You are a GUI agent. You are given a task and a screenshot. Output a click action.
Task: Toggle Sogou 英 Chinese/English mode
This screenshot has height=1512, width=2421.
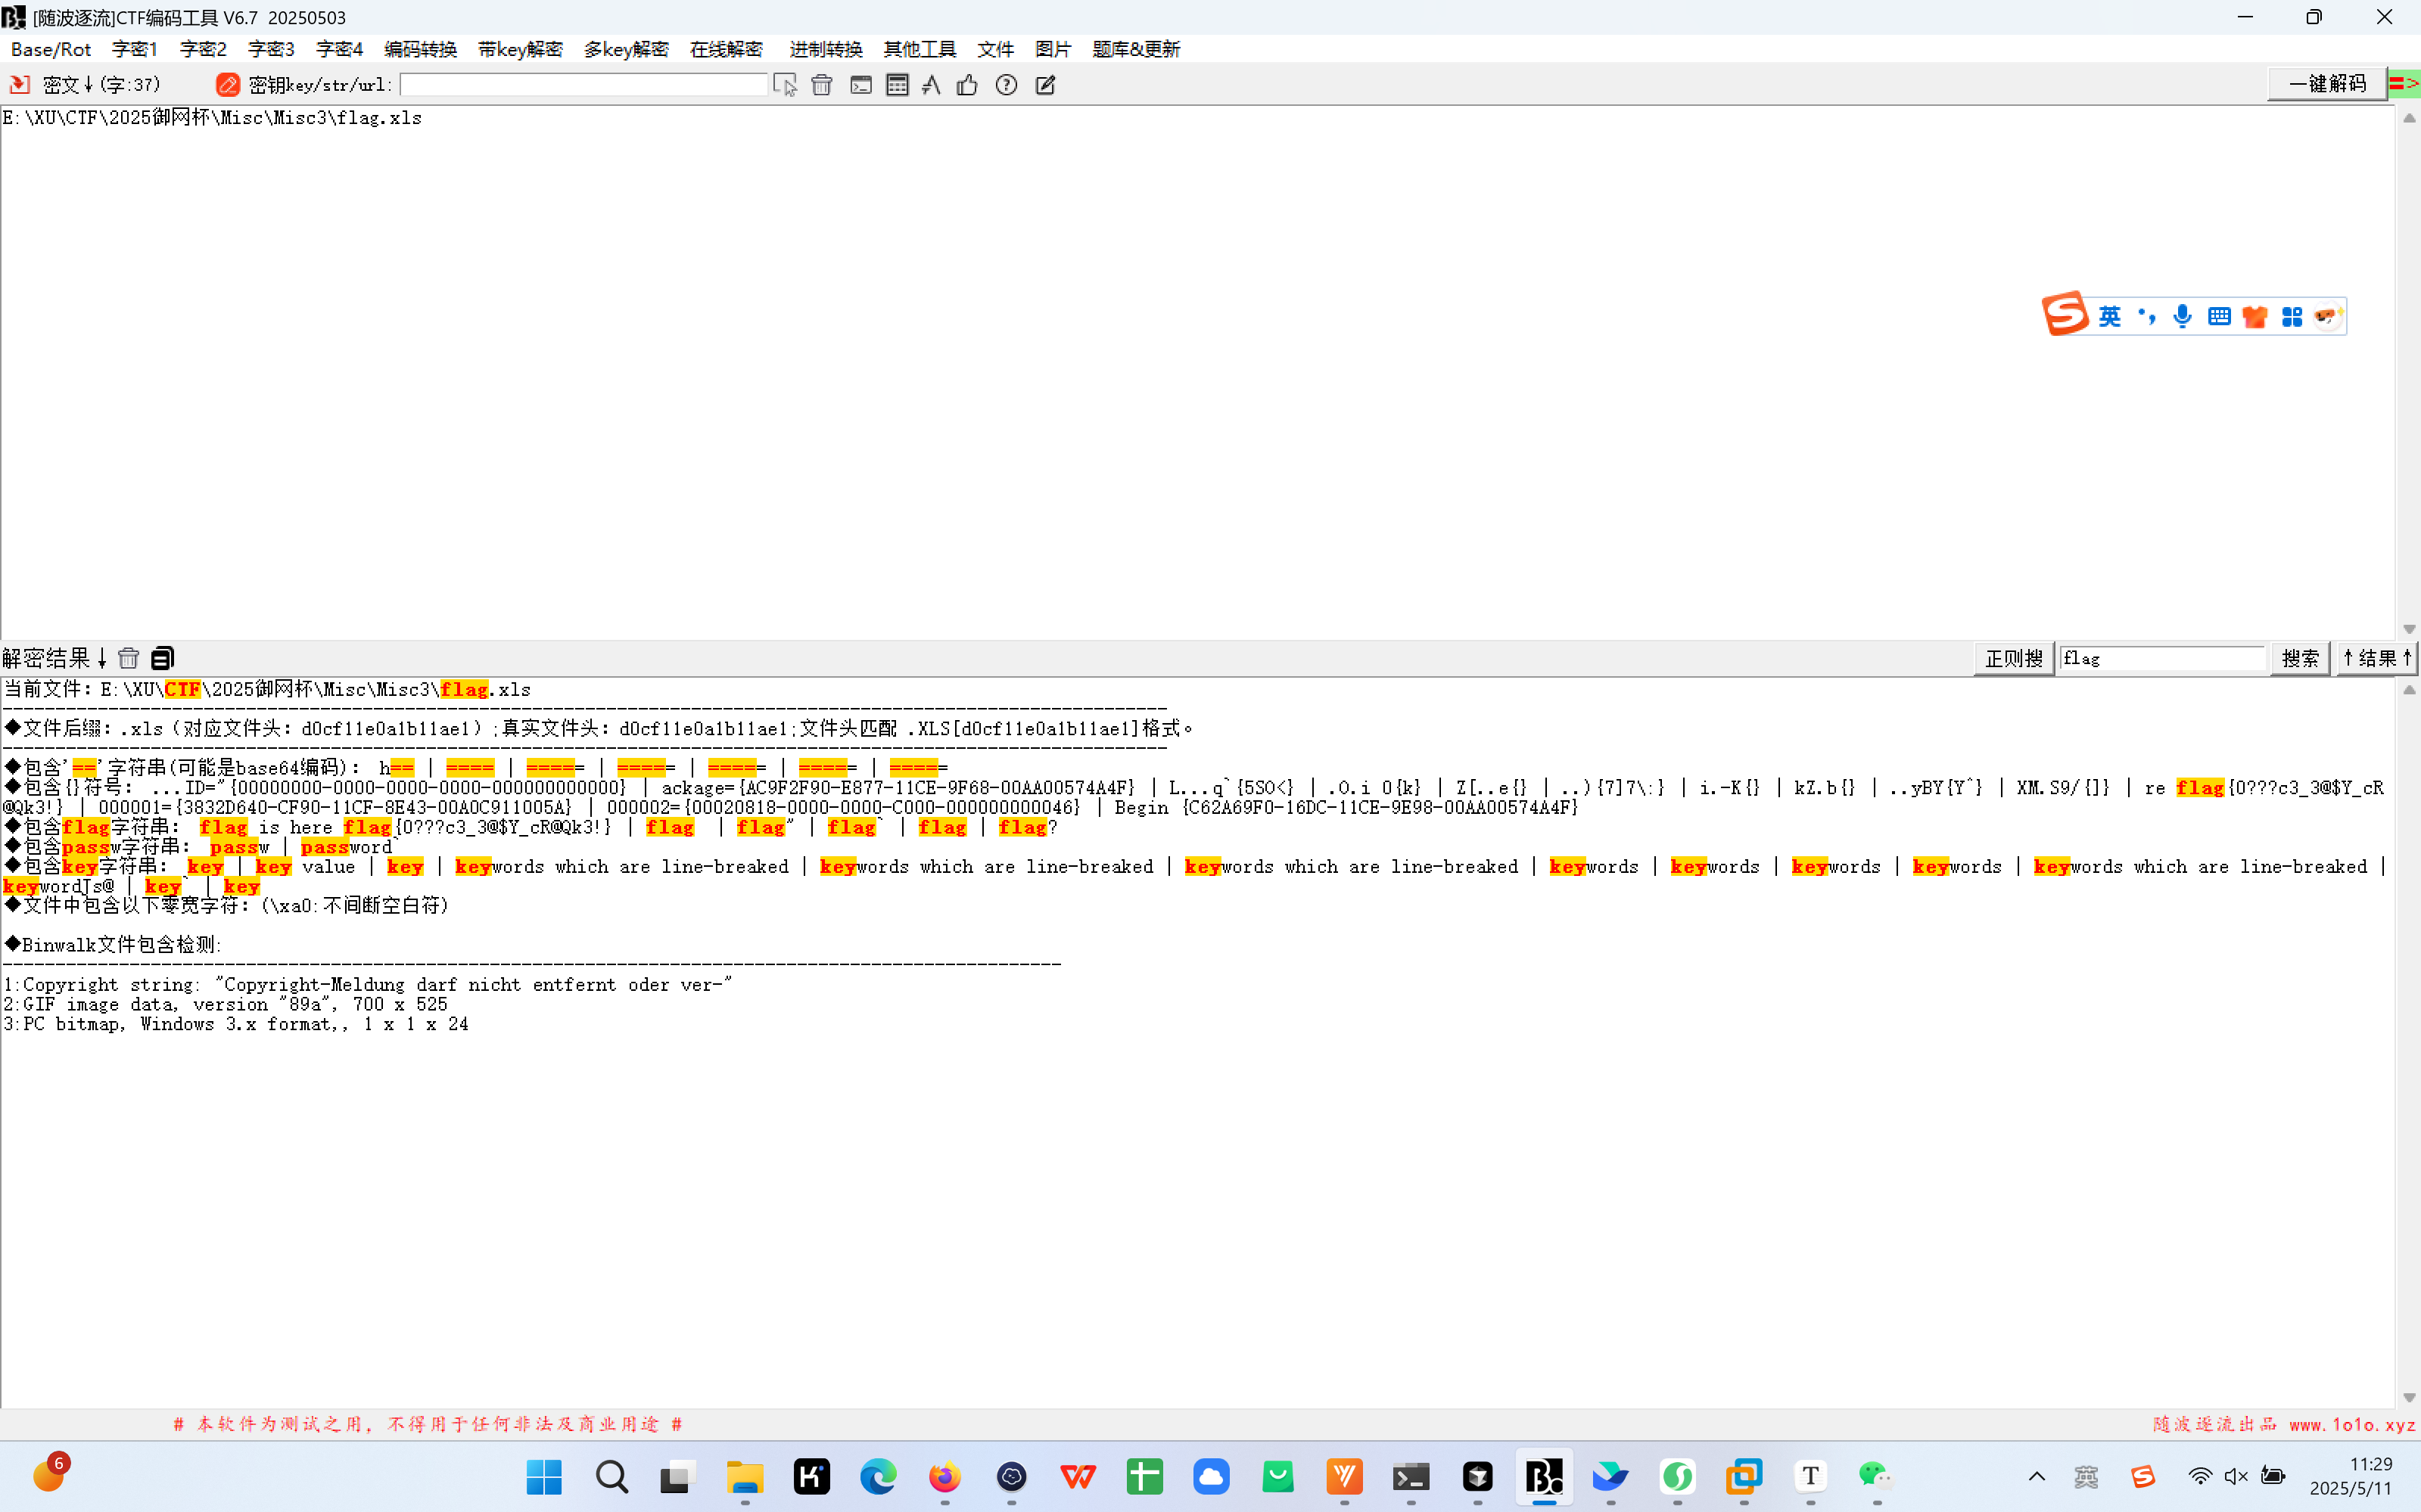pyautogui.click(x=2110, y=316)
